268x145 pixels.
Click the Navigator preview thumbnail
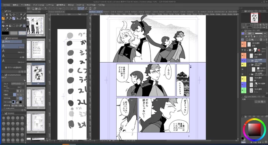[x=254, y=18]
